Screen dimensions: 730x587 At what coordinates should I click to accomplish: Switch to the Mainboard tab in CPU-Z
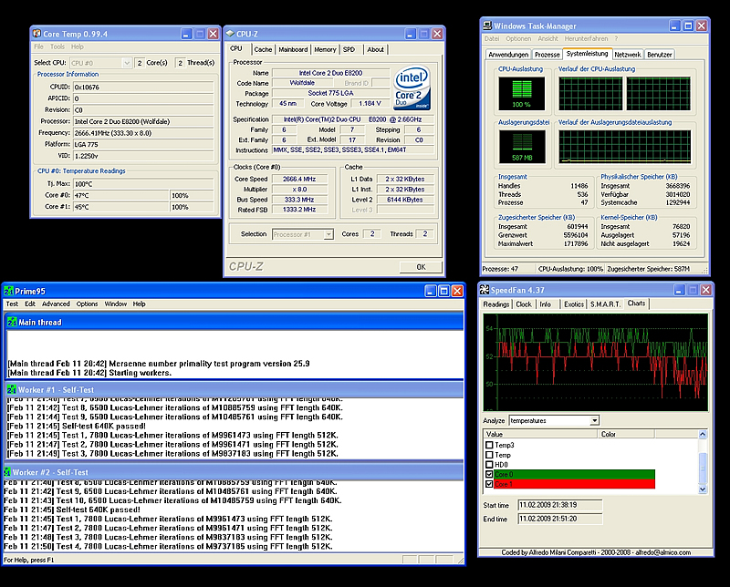pos(293,49)
